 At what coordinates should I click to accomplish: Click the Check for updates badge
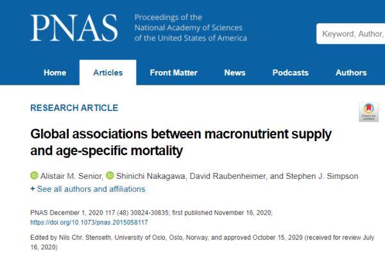click(368, 112)
